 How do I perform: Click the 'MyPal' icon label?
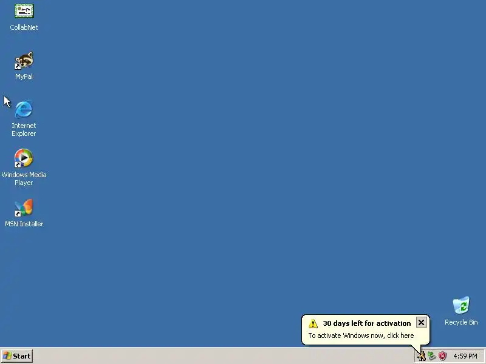click(x=24, y=76)
